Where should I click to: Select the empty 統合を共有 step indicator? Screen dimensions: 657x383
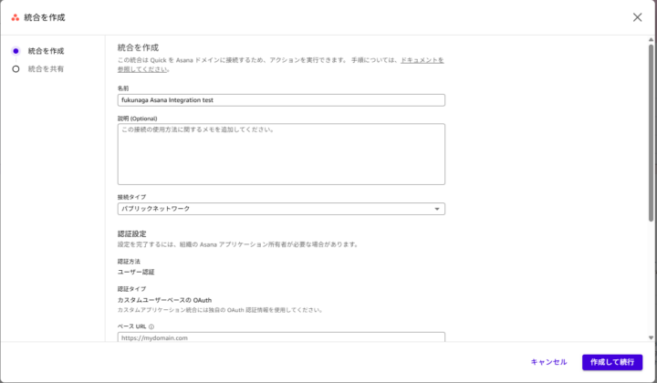point(16,68)
